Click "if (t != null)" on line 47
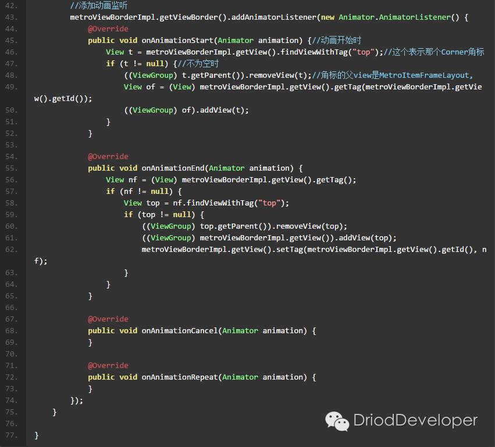 [x=137, y=64]
